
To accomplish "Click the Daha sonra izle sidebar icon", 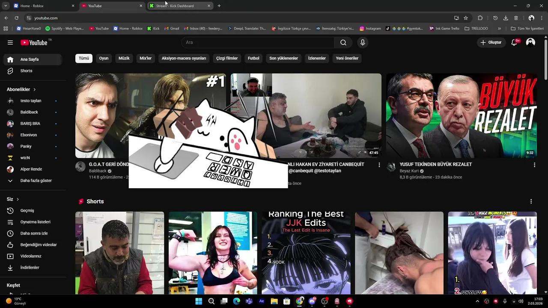I will pyautogui.click(x=10, y=233).
